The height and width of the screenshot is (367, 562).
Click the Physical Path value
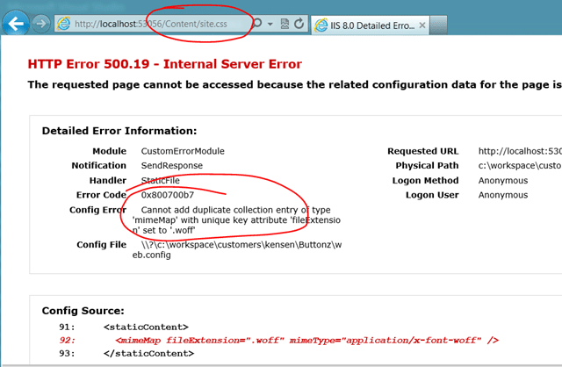[520, 165]
